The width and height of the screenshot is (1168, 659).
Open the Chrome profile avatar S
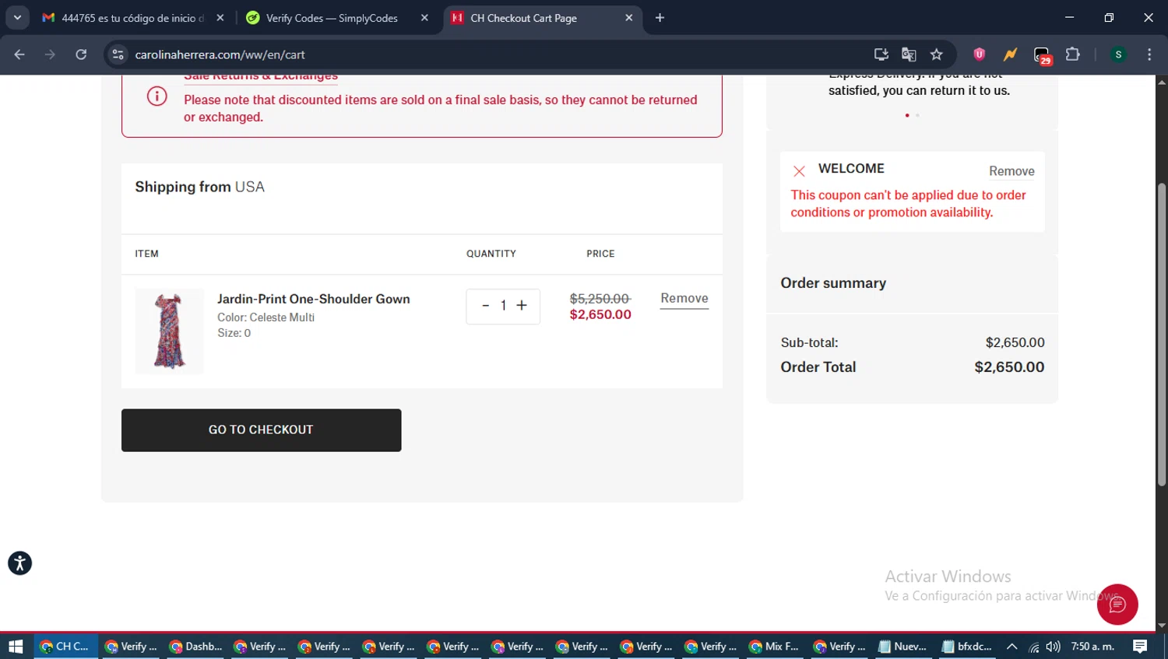coord(1118,54)
